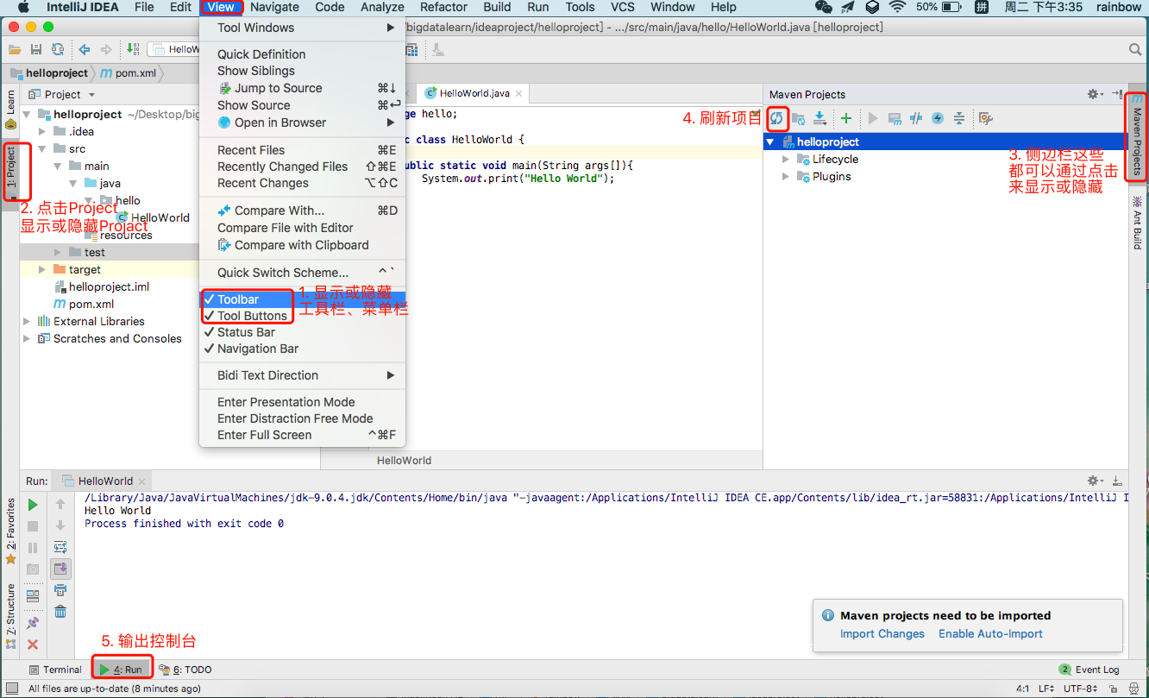The width and height of the screenshot is (1149, 698).
Task: Select Enter Presentation Mode
Action: pos(302,402)
